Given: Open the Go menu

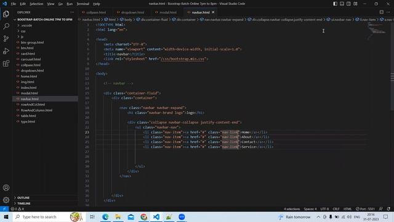Looking at the screenshot, I should click(x=60, y=4).
